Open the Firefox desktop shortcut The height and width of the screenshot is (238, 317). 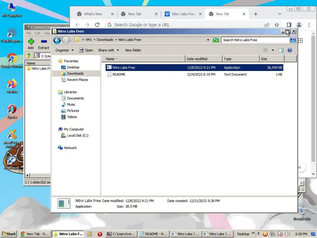(x=12, y=86)
